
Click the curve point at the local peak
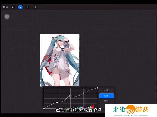(x=70, y=96)
